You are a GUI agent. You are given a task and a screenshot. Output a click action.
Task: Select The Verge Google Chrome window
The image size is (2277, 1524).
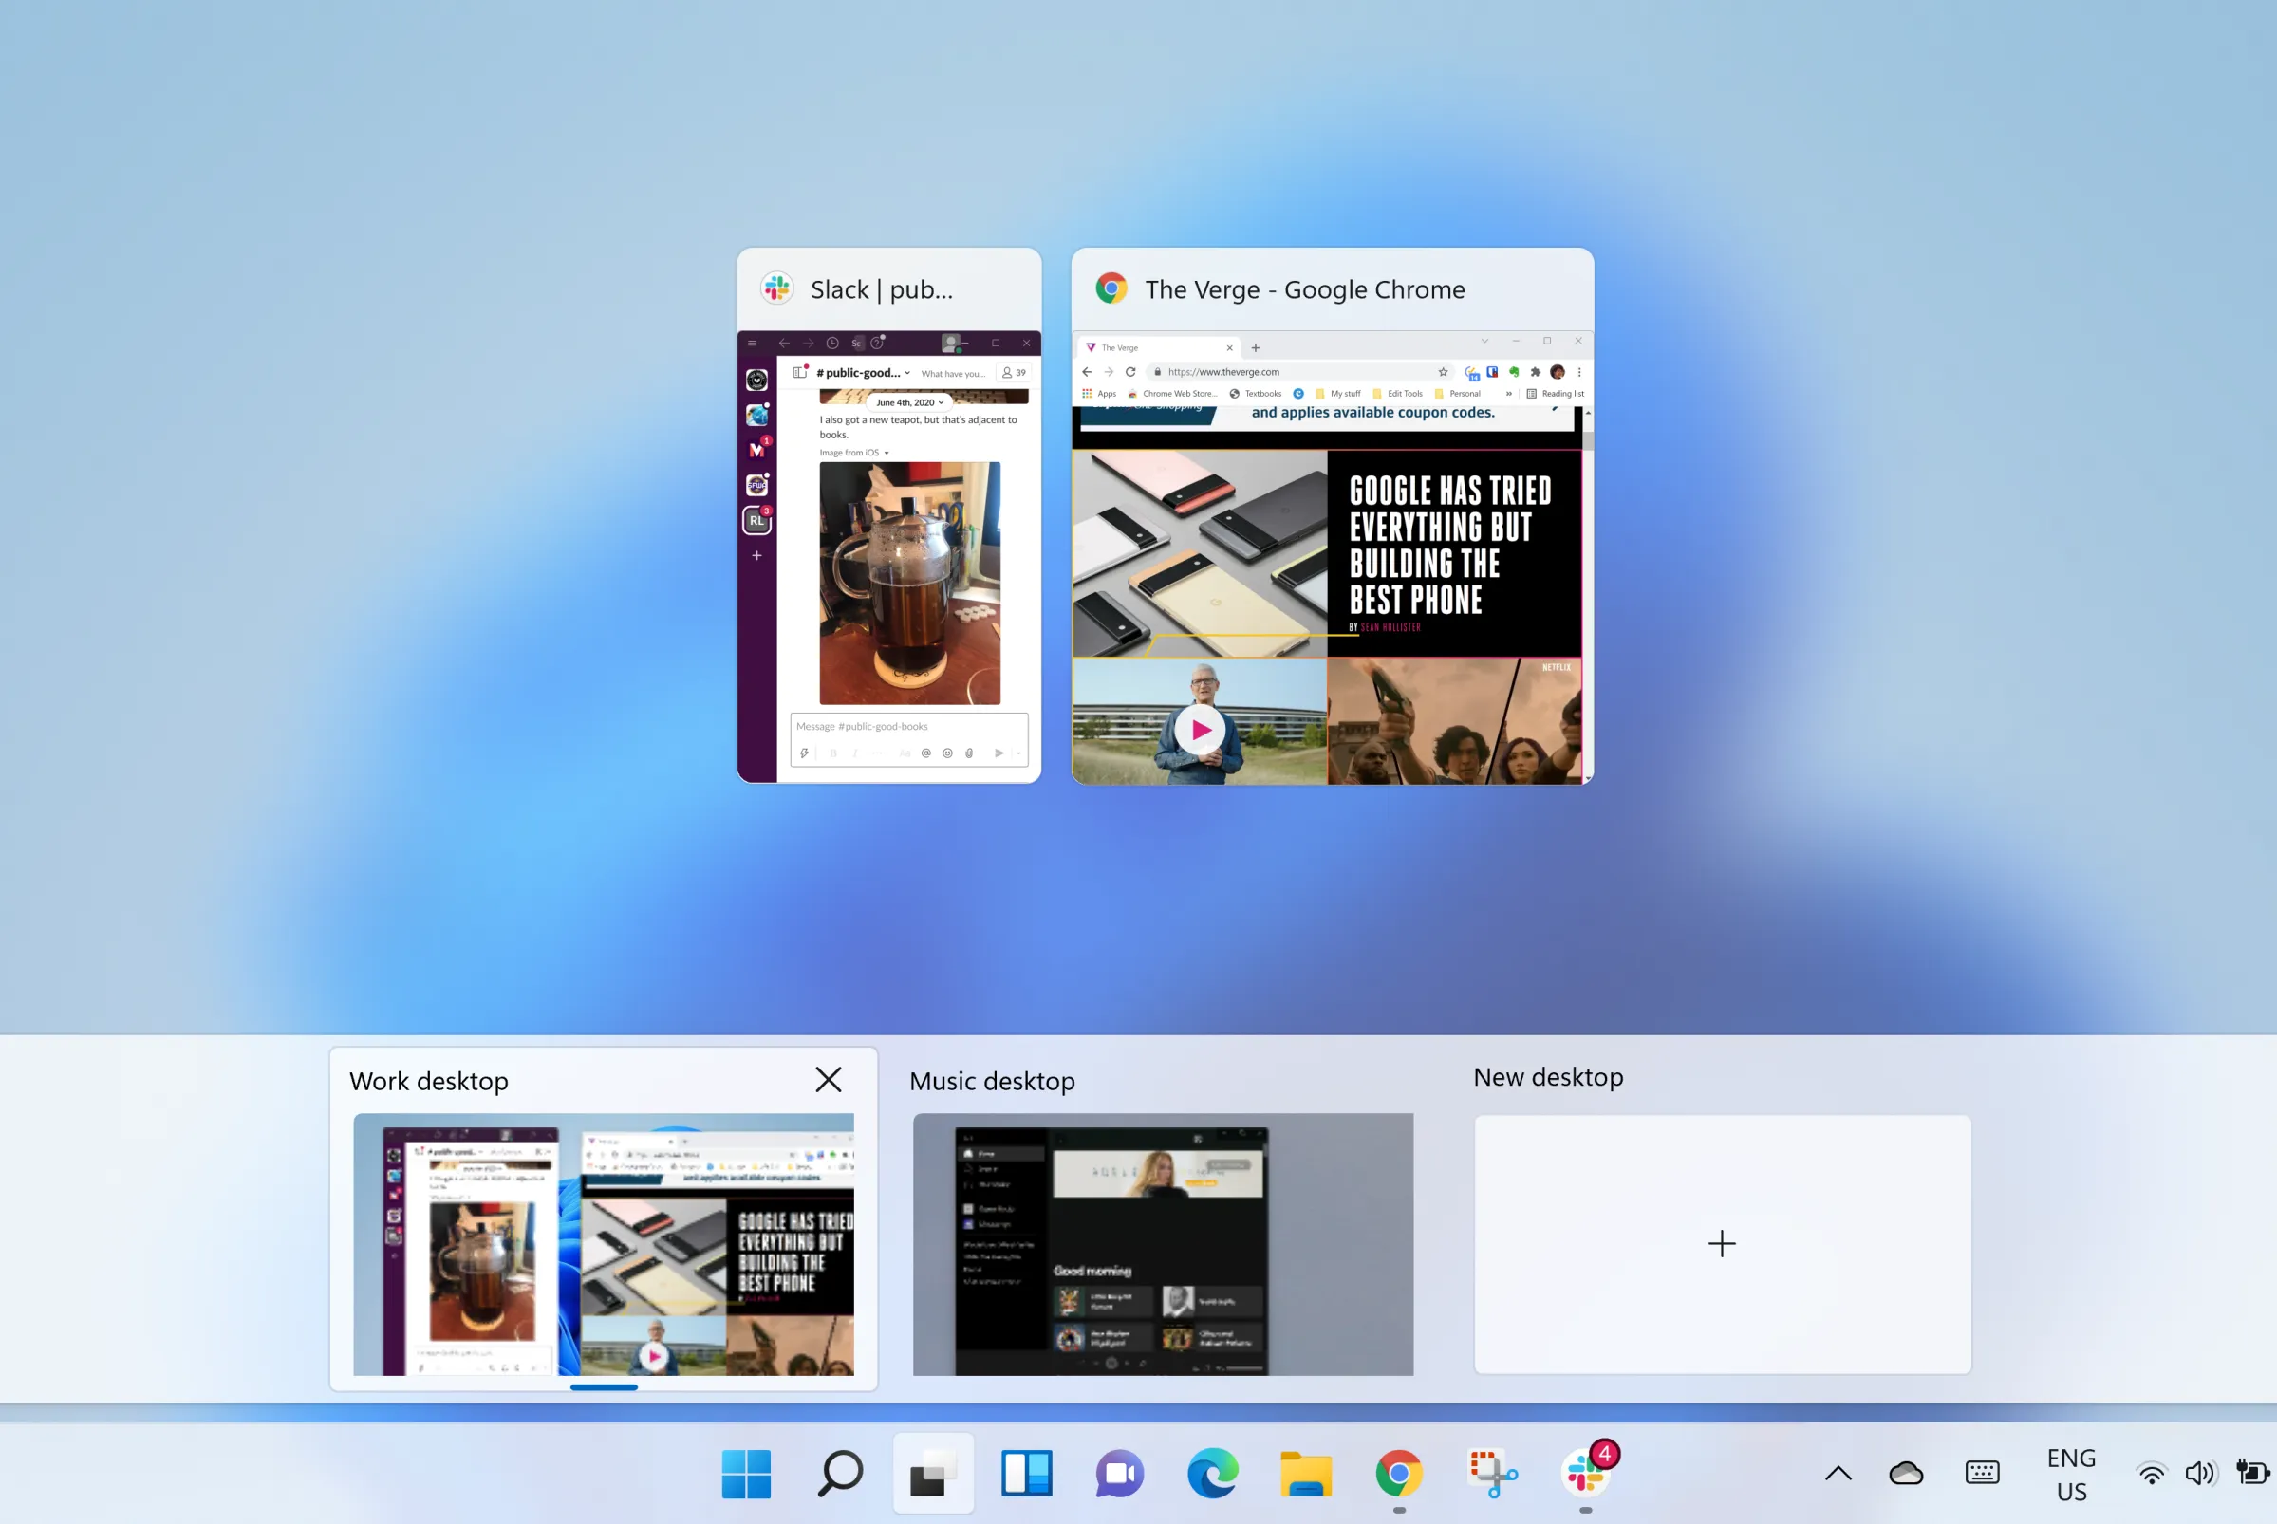(x=1332, y=516)
